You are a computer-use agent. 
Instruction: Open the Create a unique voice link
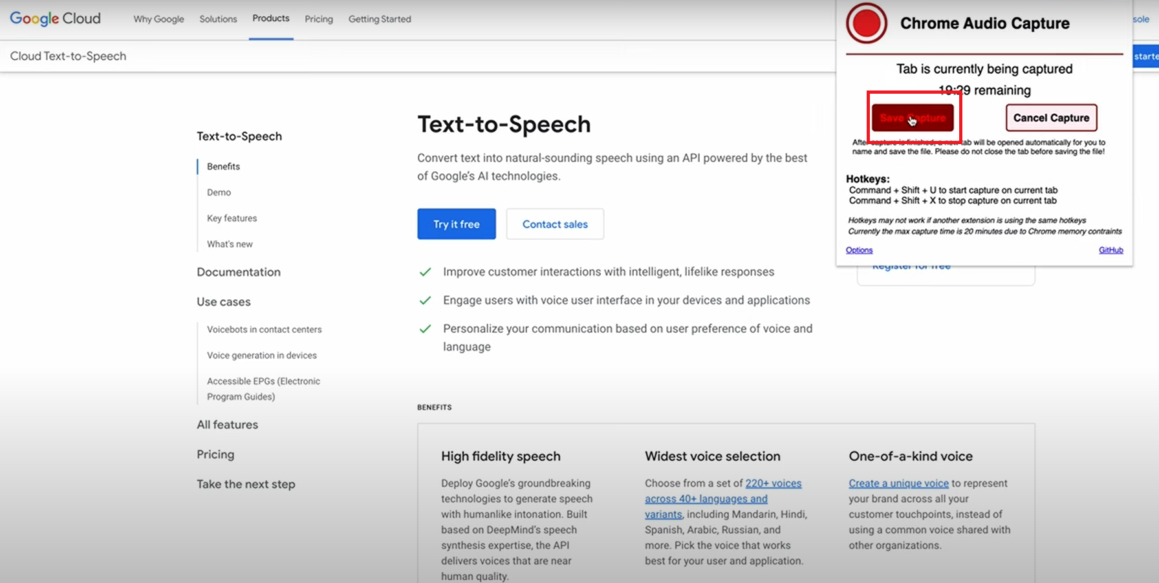[898, 483]
